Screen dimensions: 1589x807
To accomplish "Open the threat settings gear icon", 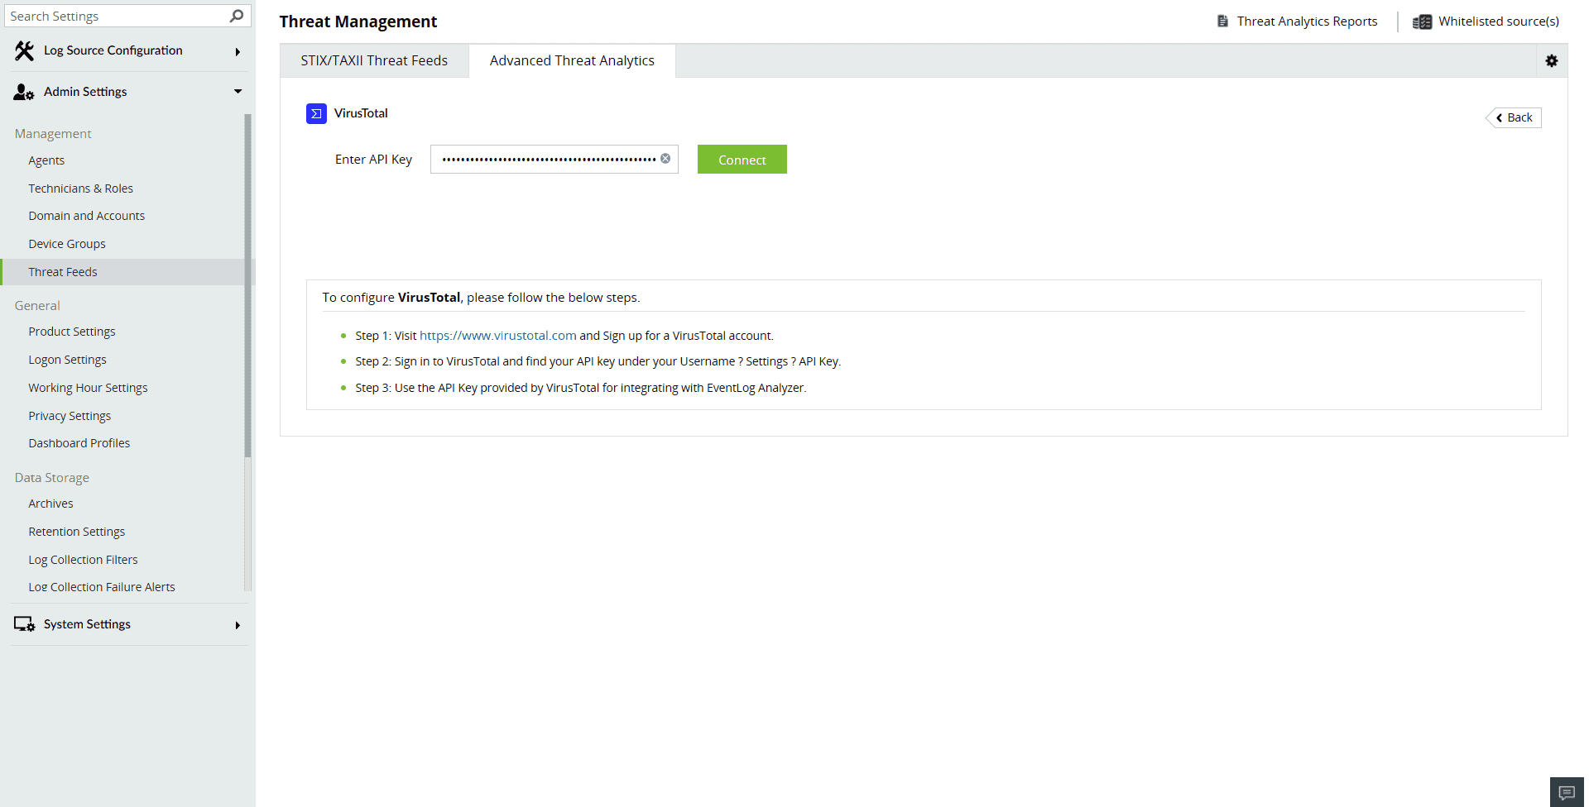I will tap(1552, 60).
